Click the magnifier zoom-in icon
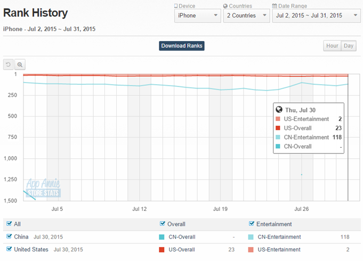 pos(20,64)
